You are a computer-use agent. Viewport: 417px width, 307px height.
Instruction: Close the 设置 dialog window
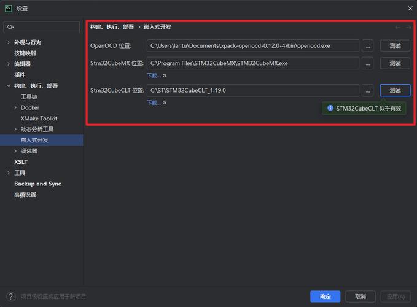coord(410,9)
